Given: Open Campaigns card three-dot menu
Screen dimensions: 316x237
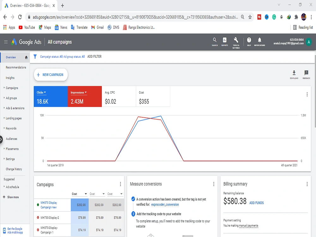Looking at the screenshot, I should pos(120,184).
